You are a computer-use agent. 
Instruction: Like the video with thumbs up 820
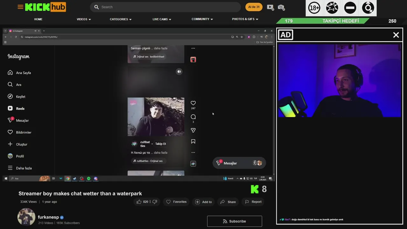point(142,202)
